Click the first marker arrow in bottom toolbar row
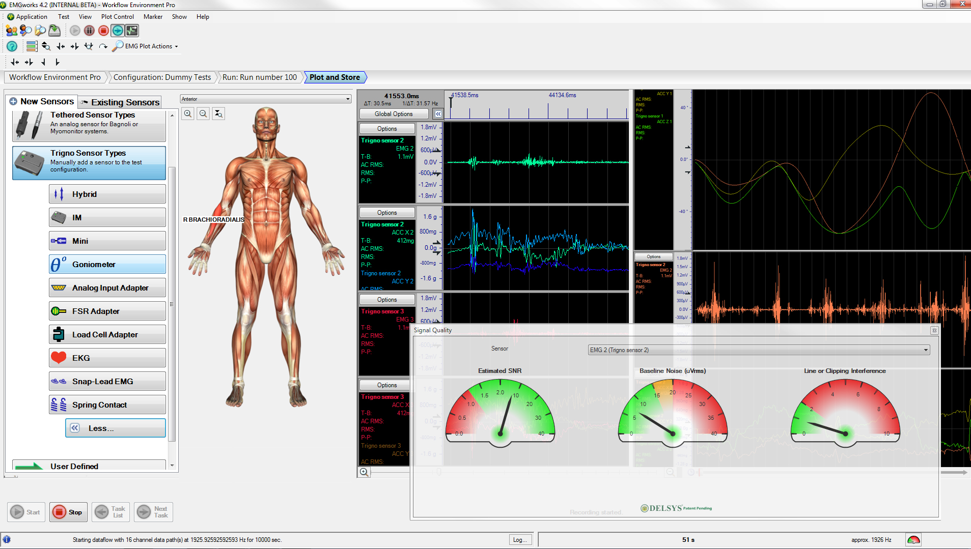The height and width of the screenshot is (549, 971). 15,62
